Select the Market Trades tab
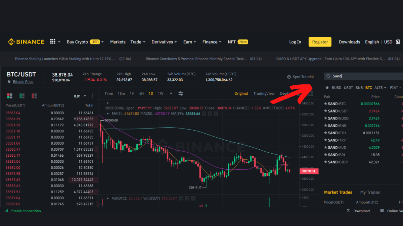 click(x=338, y=192)
